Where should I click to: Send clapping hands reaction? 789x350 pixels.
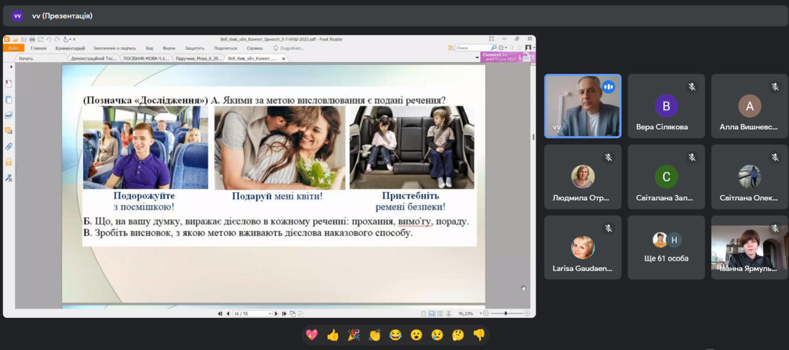375,335
